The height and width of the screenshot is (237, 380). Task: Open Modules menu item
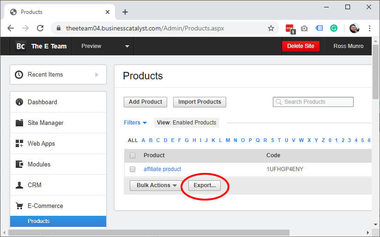coord(58,164)
